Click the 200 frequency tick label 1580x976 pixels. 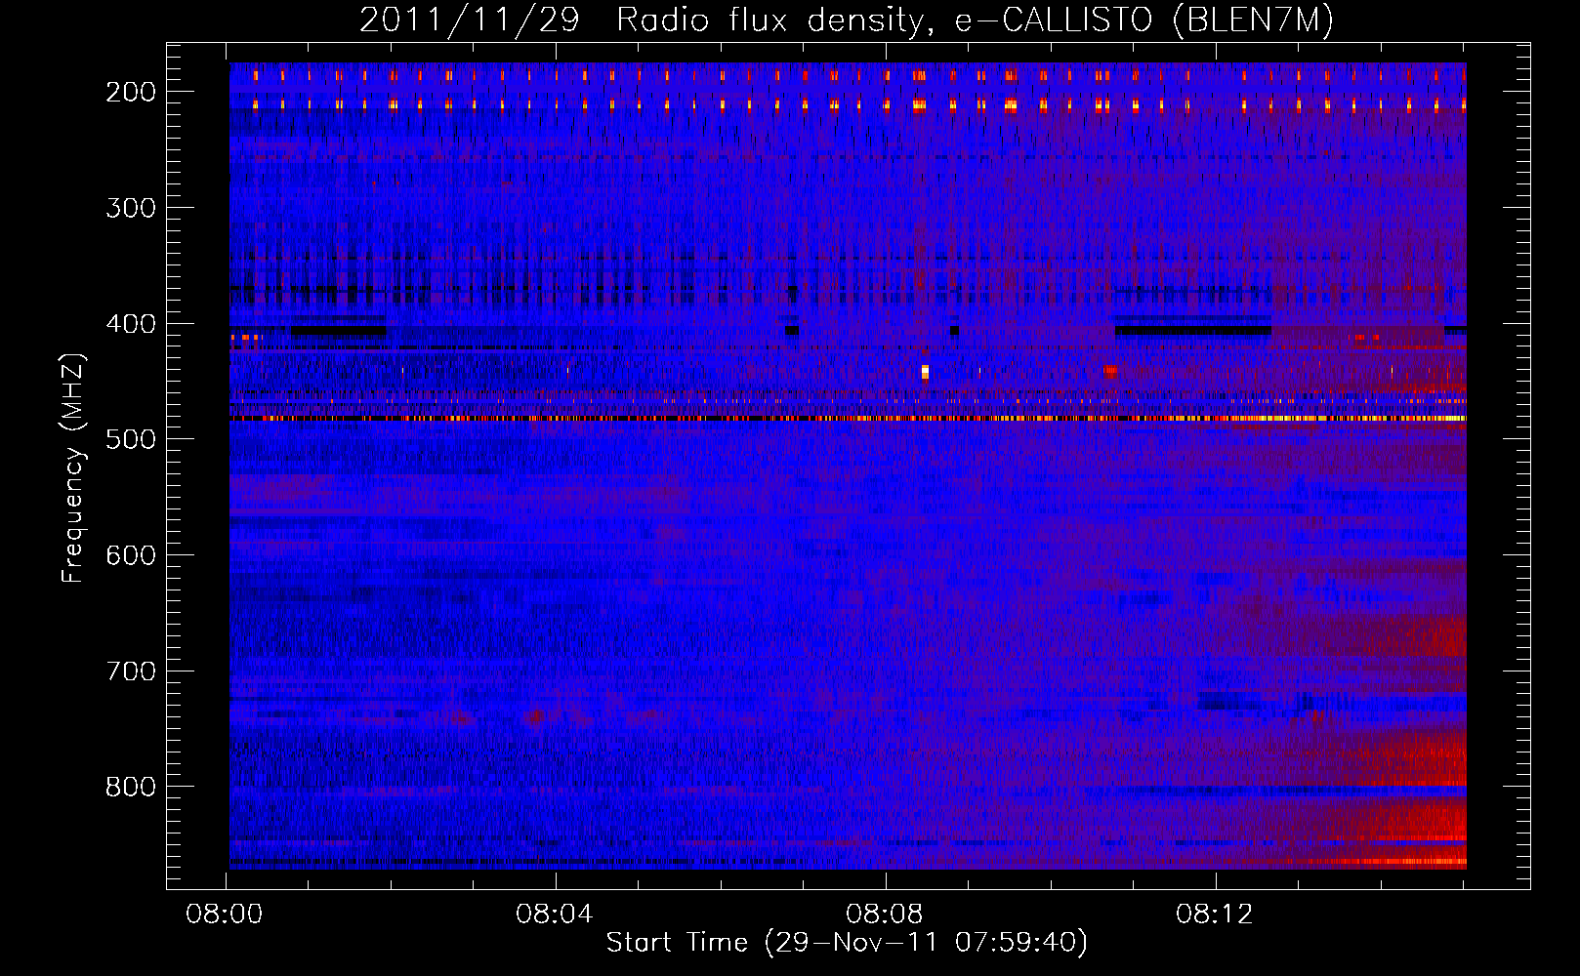131,92
